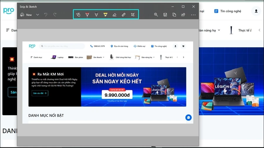Screen dimensions: 264x148
Task: Expand the New snip delay dropdown
Action: (x=38, y=15)
